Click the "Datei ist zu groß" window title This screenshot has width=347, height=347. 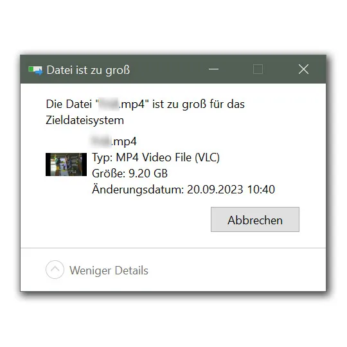click(88, 70)
